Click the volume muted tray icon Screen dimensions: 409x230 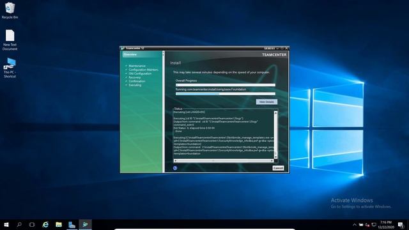(367, 225)
